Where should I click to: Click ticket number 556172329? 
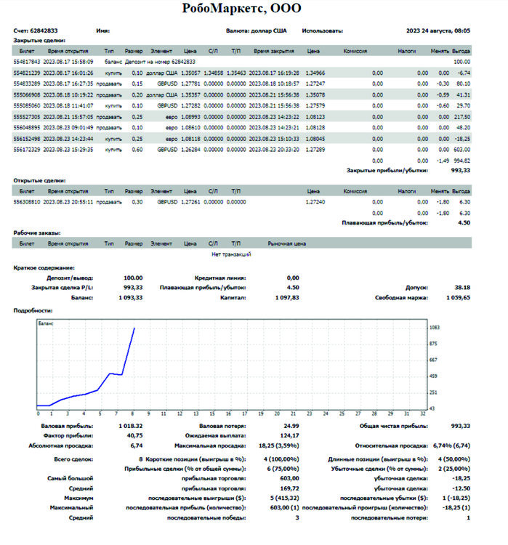[27, 150]
